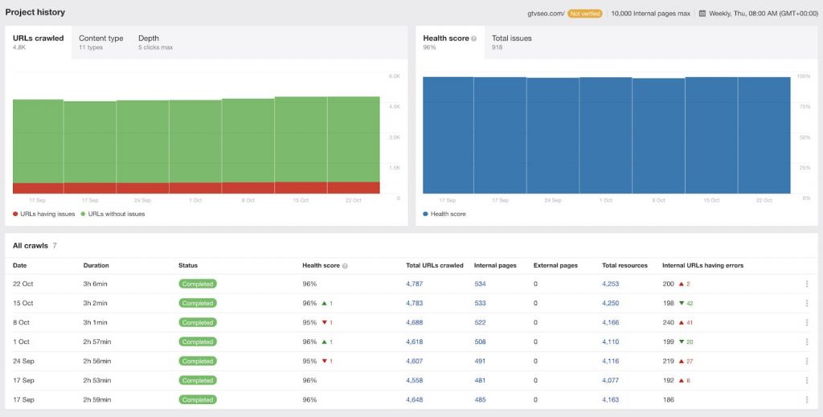Open three-dot menu for 1 Oct crawl

(x=806, y=341)
